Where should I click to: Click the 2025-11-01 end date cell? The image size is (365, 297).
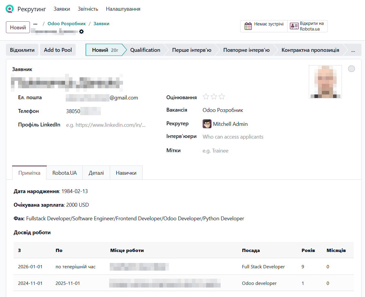[x=68, y=283]
